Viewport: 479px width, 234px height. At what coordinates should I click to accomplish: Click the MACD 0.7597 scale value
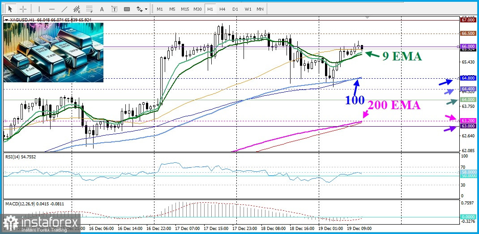pos(468,203)
